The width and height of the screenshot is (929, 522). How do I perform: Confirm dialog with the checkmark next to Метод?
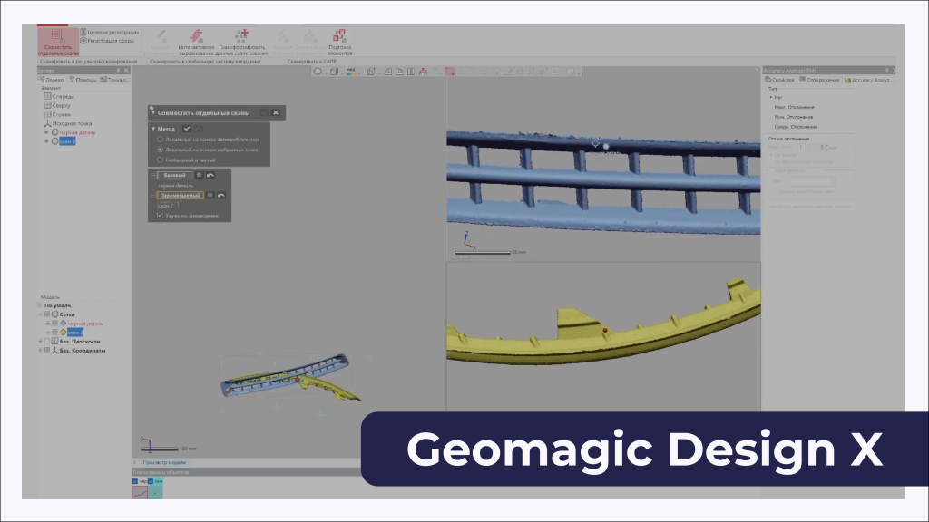point(187,129)
